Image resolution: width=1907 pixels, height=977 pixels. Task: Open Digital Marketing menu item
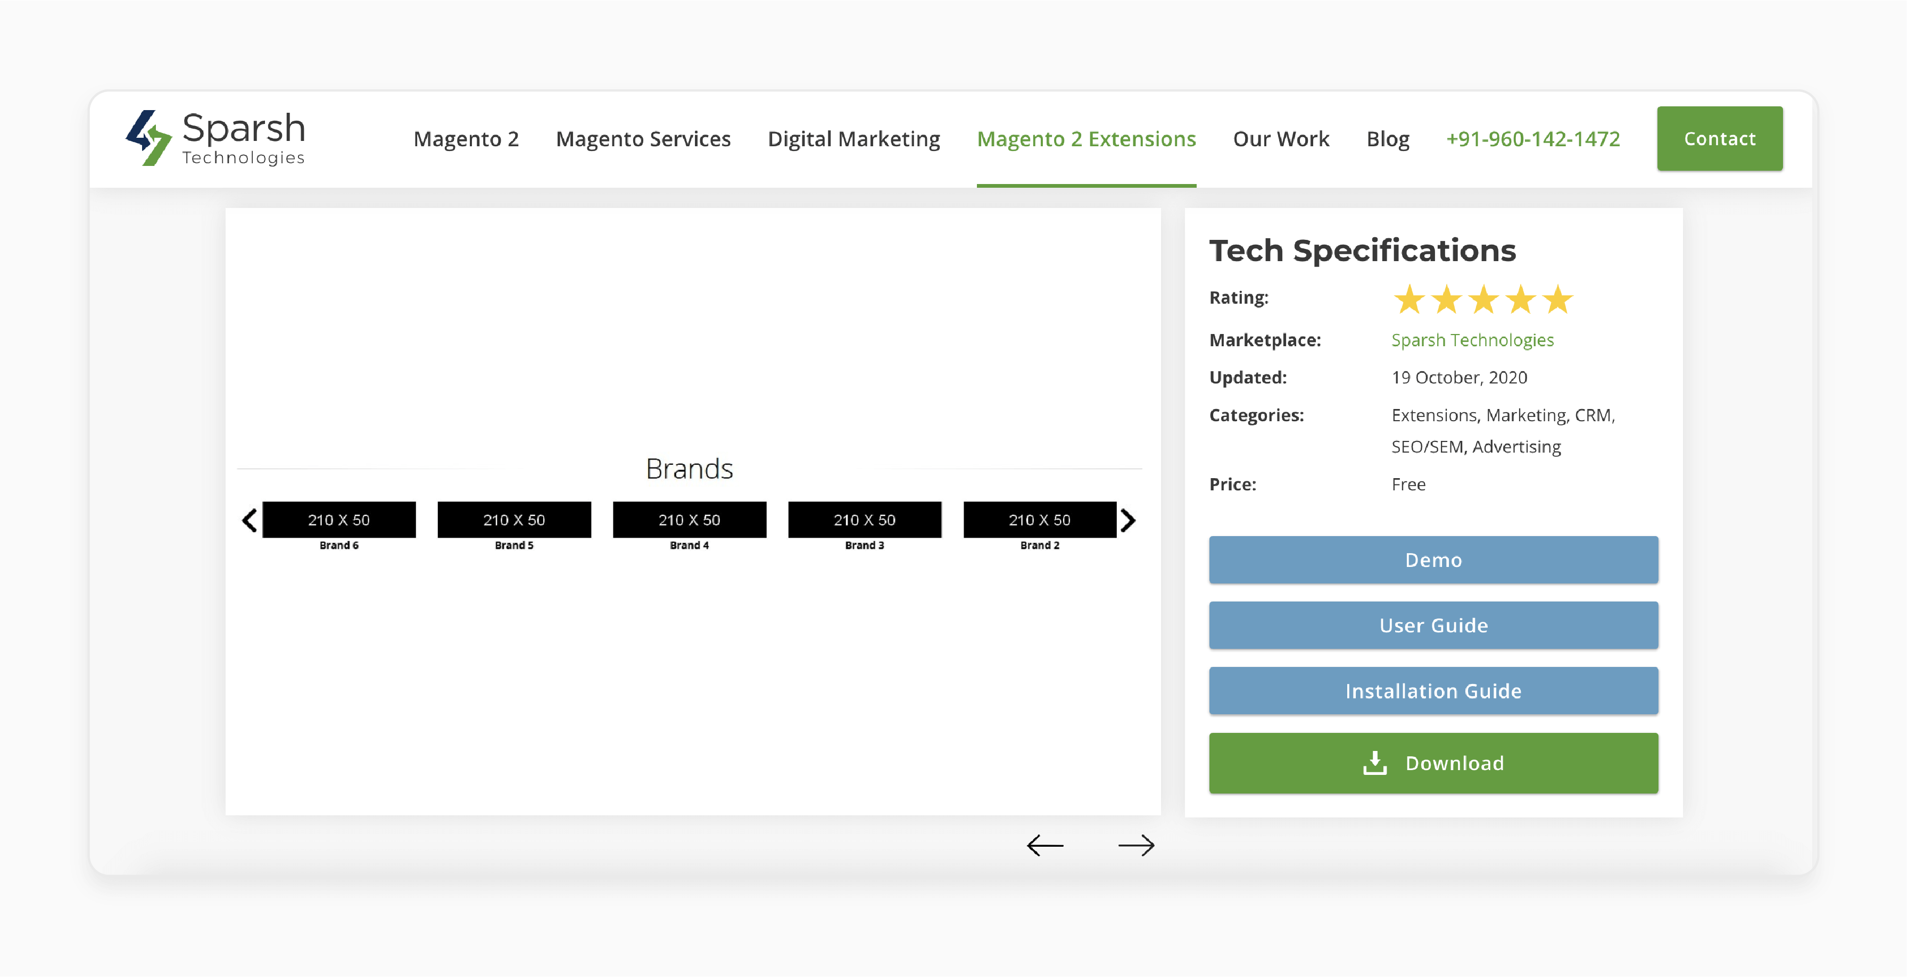click(853, 139)
